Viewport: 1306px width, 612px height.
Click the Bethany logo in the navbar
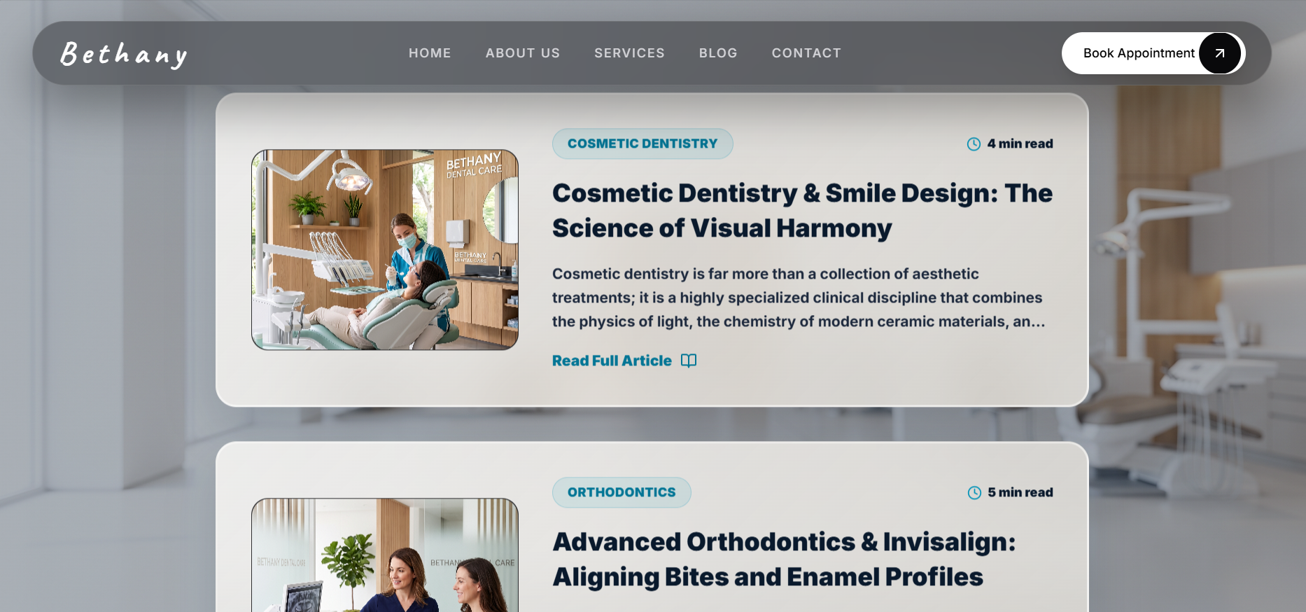click(124, 54)
